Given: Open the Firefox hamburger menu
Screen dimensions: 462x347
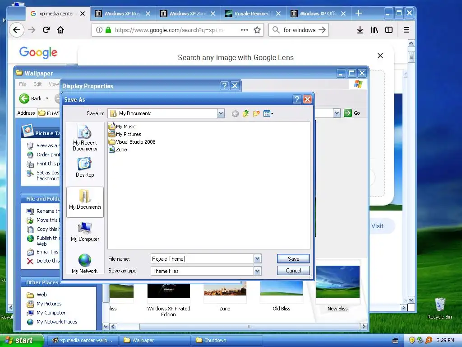Looking at the screenshot, I should click(x=407, y=30).
